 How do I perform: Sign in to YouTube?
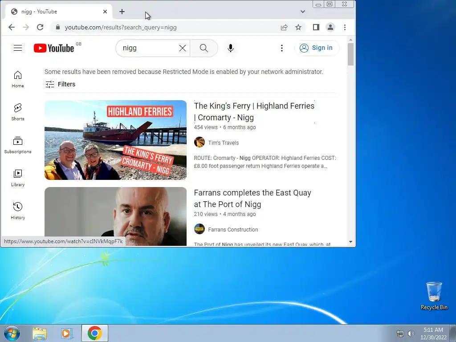317,48
